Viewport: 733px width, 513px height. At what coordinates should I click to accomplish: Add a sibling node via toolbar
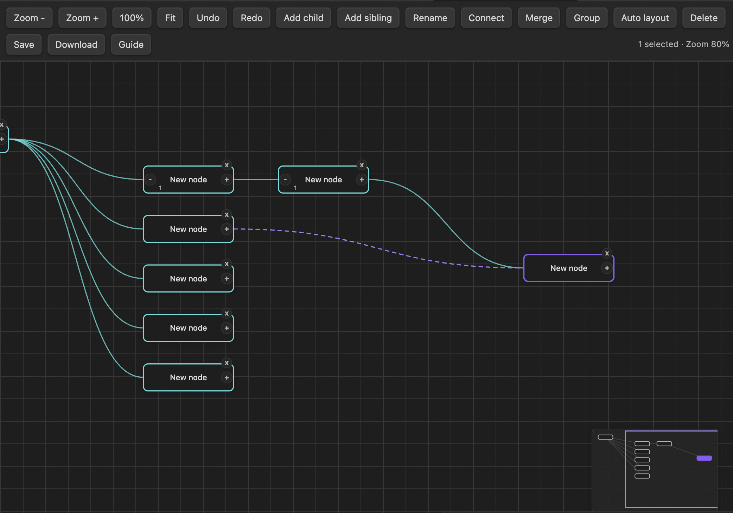(x=368, y=18)
